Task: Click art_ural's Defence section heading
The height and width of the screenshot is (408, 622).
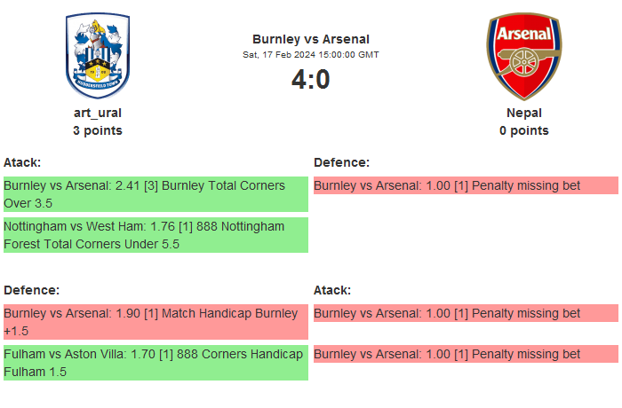Action: (31, 290)
